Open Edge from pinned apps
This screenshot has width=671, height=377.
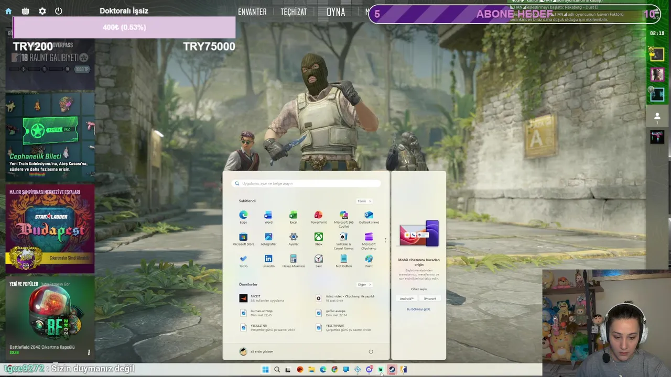coord(243,217)
